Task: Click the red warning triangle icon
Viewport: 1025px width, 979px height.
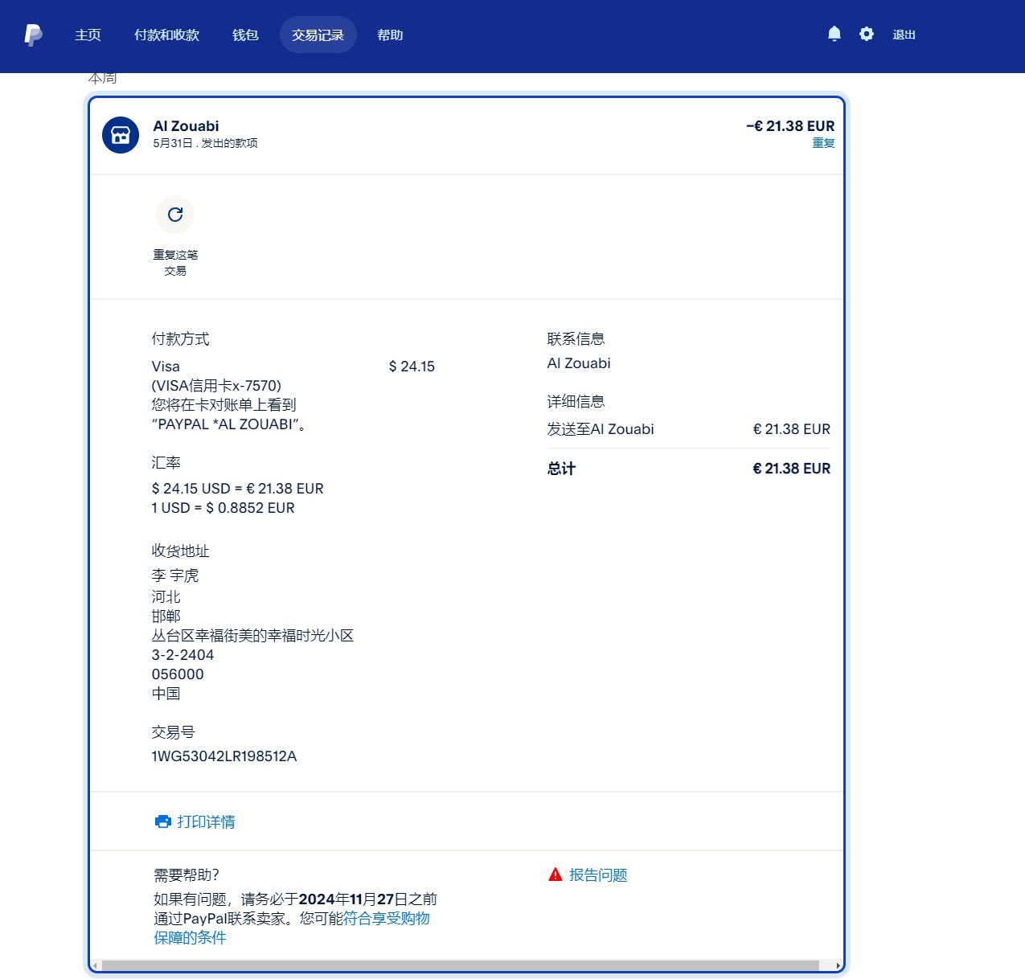Action: [x=555, y=875]
